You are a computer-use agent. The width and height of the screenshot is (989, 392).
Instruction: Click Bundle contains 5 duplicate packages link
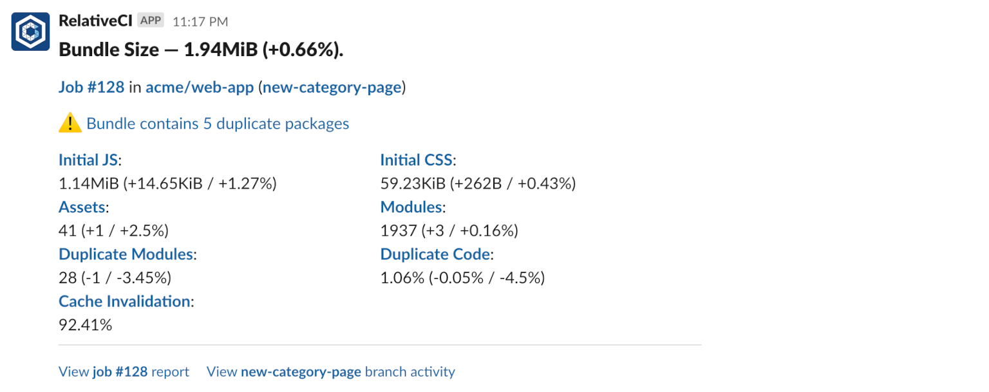pyautogui.click(x=218, y=124)
